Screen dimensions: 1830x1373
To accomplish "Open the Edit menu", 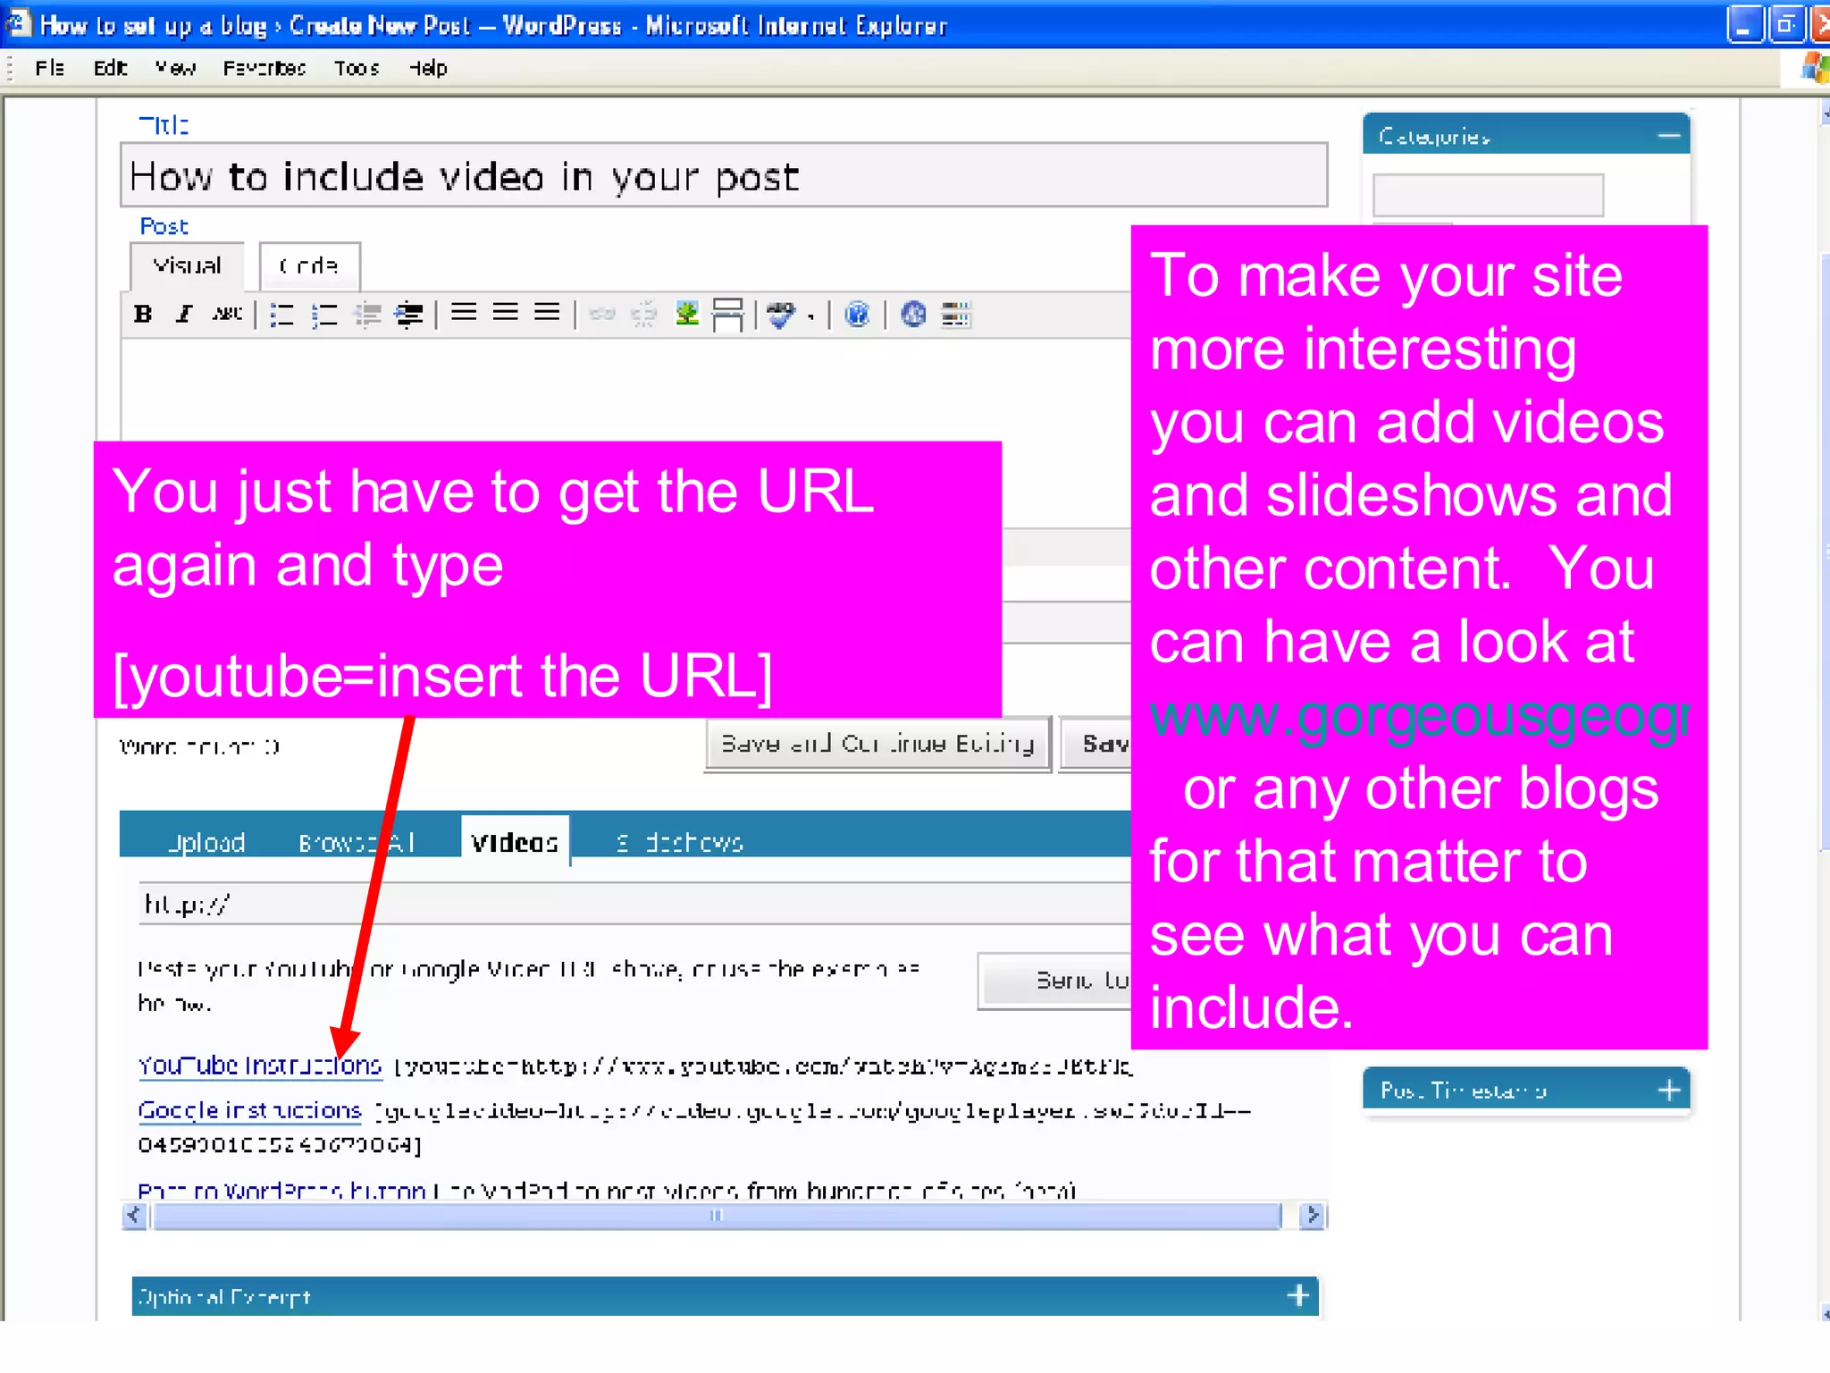I will point(111,68).
